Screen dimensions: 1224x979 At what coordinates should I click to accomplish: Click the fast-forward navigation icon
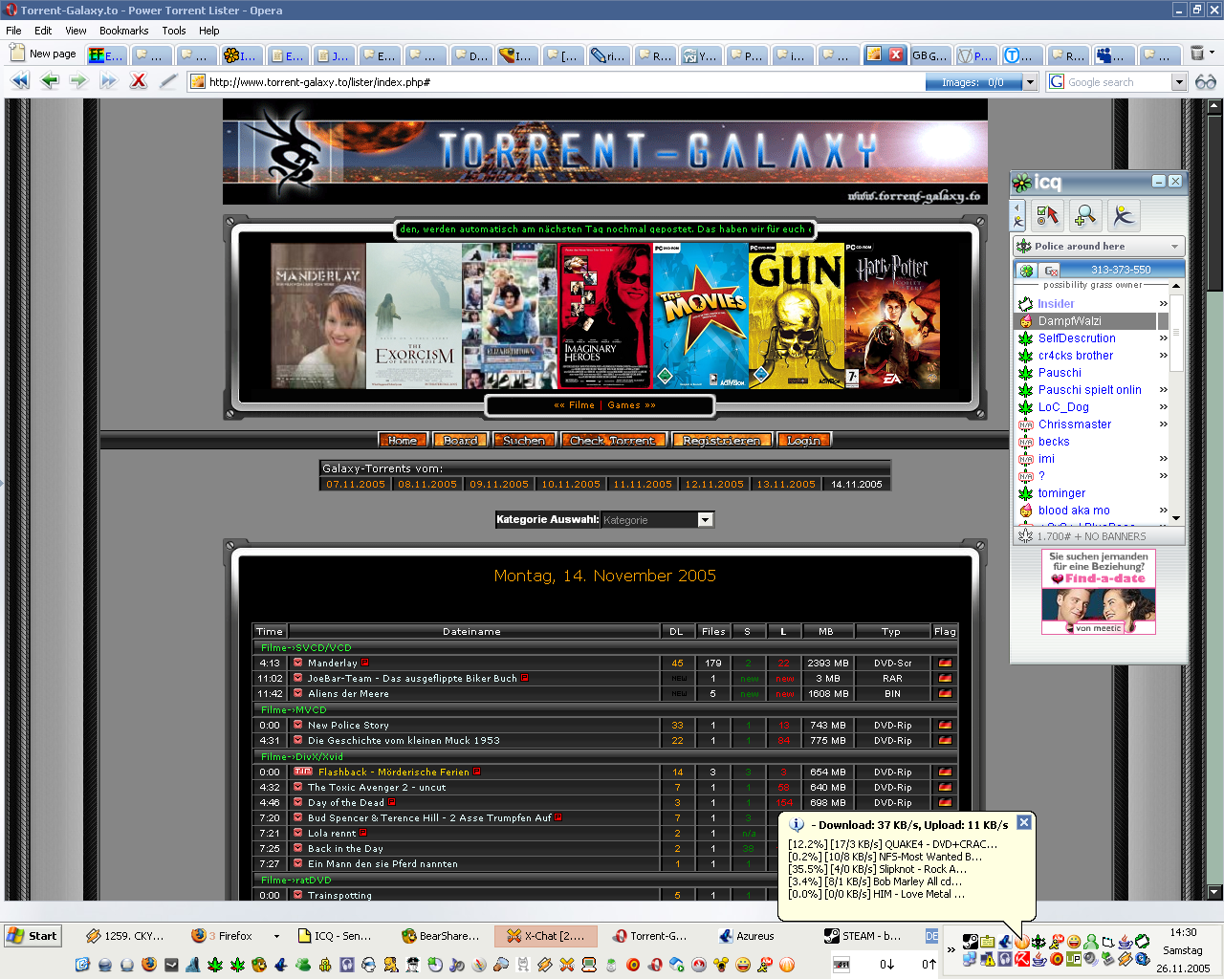click(108, 81)
